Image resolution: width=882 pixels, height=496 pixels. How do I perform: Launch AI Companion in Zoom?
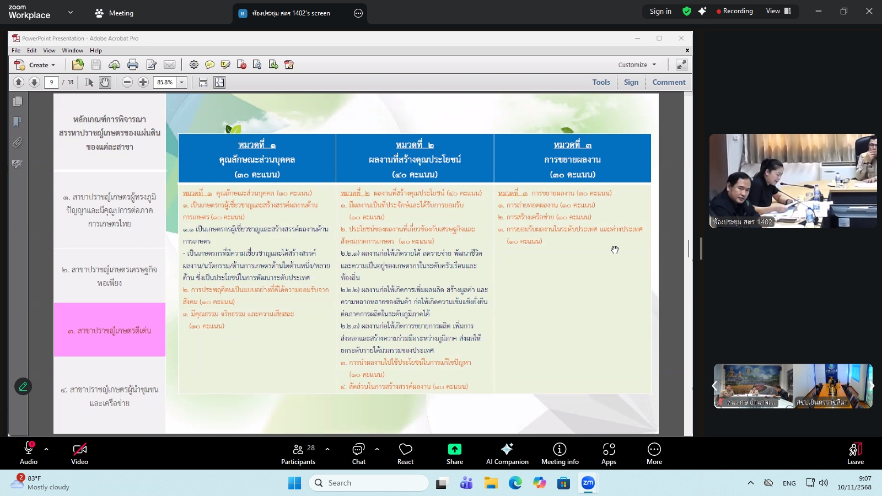507,453
